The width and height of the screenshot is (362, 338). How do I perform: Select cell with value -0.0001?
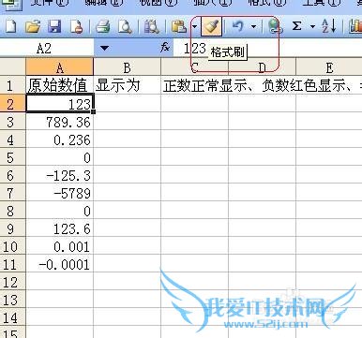tap(59, 264)
